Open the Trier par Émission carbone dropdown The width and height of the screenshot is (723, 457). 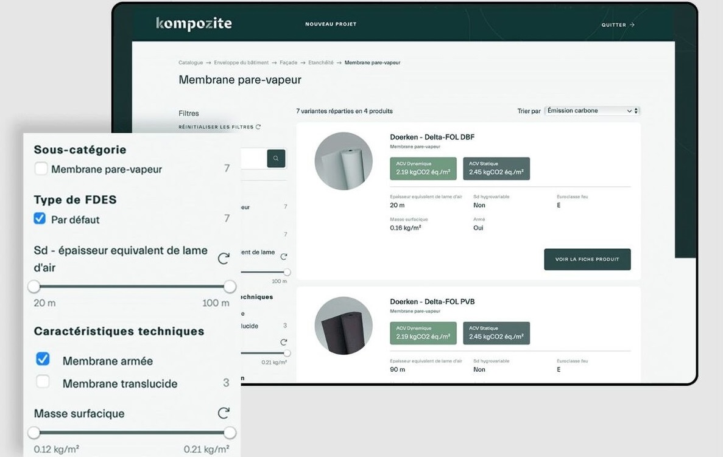(x=591, y=111)
